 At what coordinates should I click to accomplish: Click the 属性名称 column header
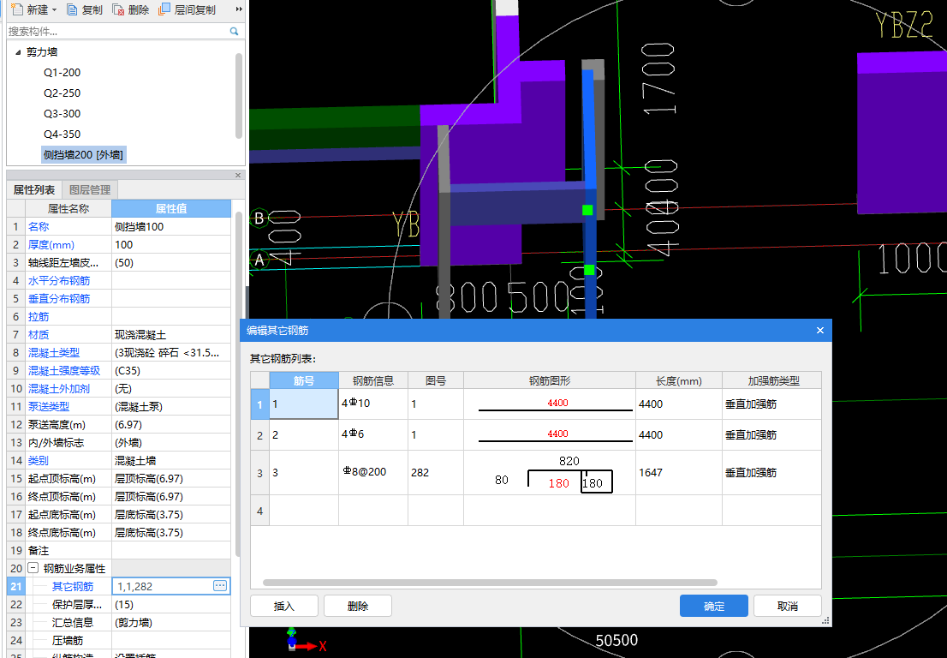(x=68, y=208)
